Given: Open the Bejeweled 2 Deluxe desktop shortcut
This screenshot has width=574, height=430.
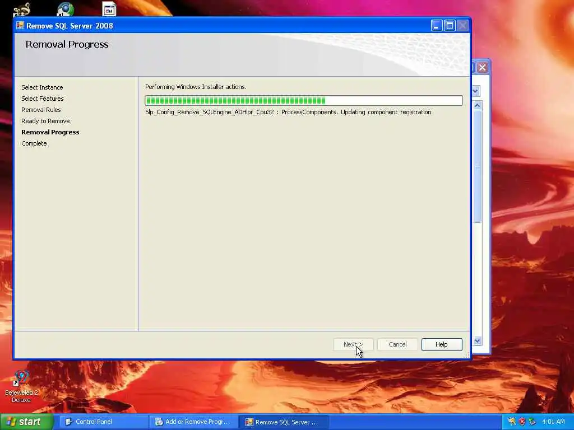Looking at the screenshot, I should 21,386.
